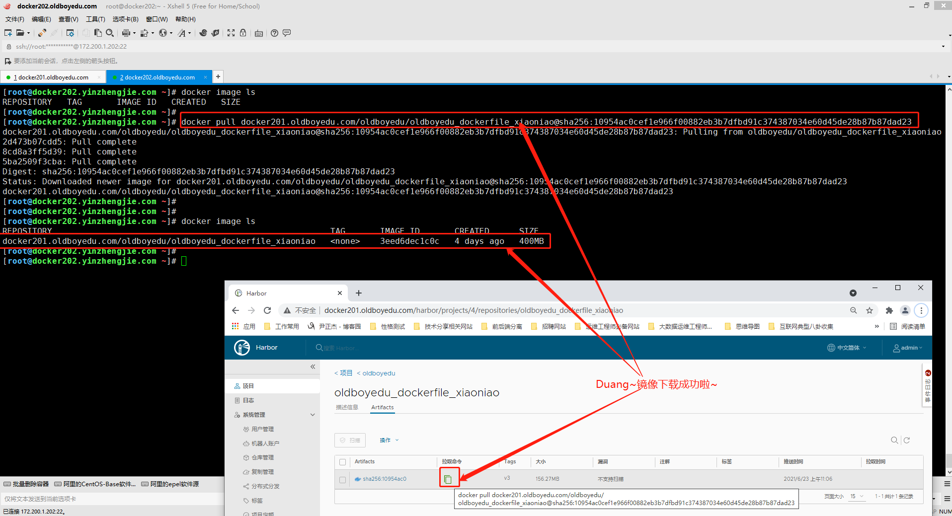Select all artifacts via header checkbox

342,462
